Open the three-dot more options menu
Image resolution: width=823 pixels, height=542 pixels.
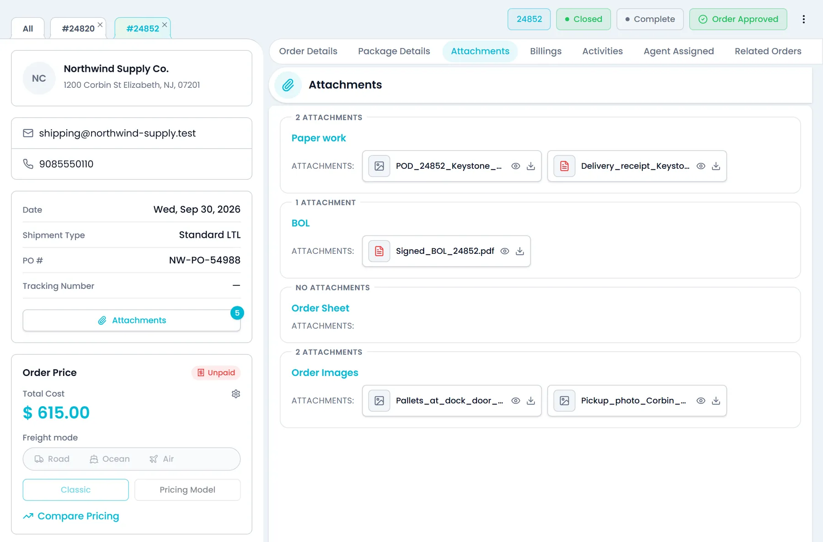click(x=803, y=19)
